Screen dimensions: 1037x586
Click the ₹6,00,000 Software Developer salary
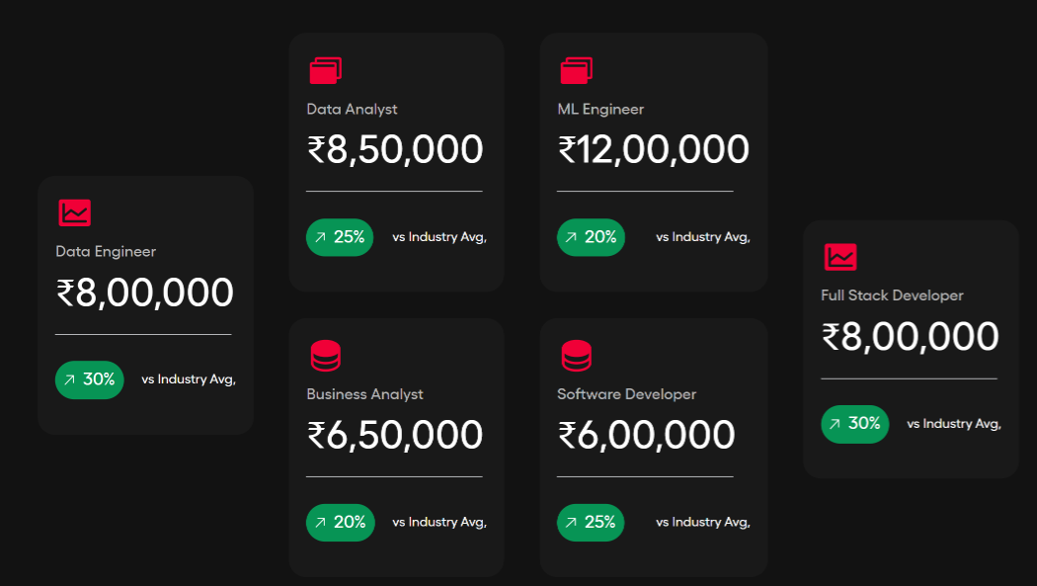pyautogui.click(x=646, y=436)
